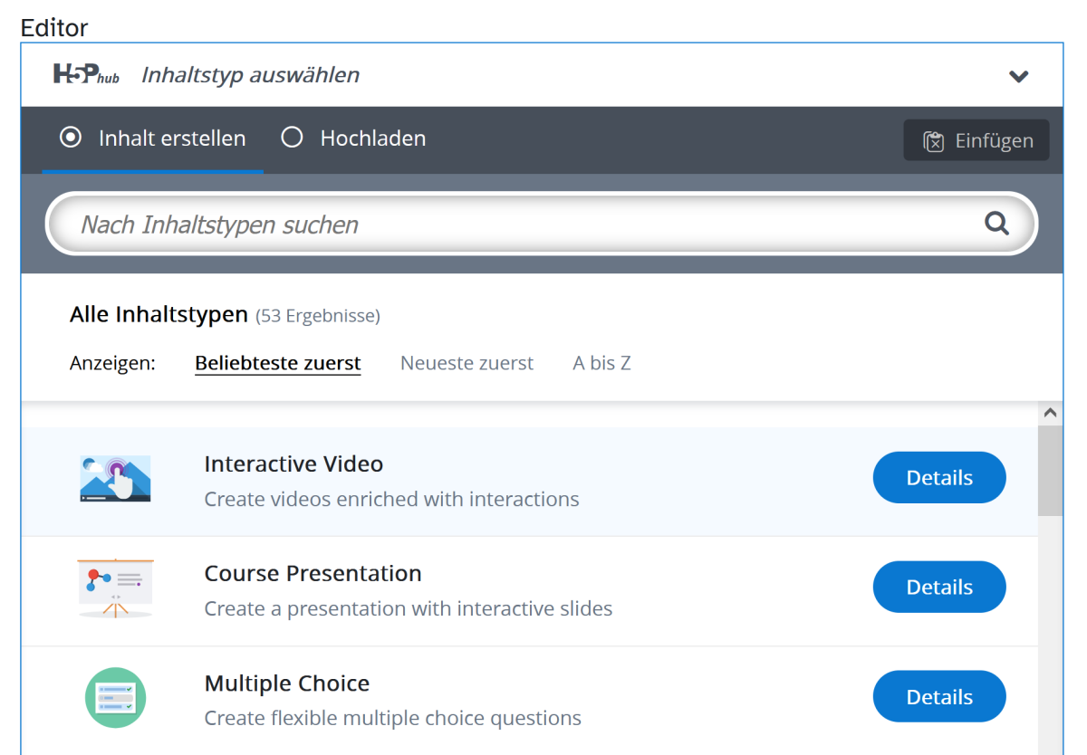1087x755 pixels.
Task: Open Details for Interactive Video
Action: (x=939, y=477)
